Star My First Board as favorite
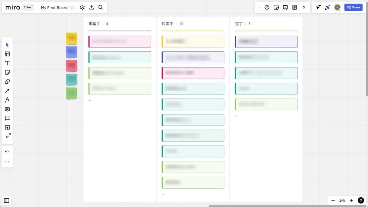The width and height of the screenshot is (368, 207). click(x=72, y=8)
